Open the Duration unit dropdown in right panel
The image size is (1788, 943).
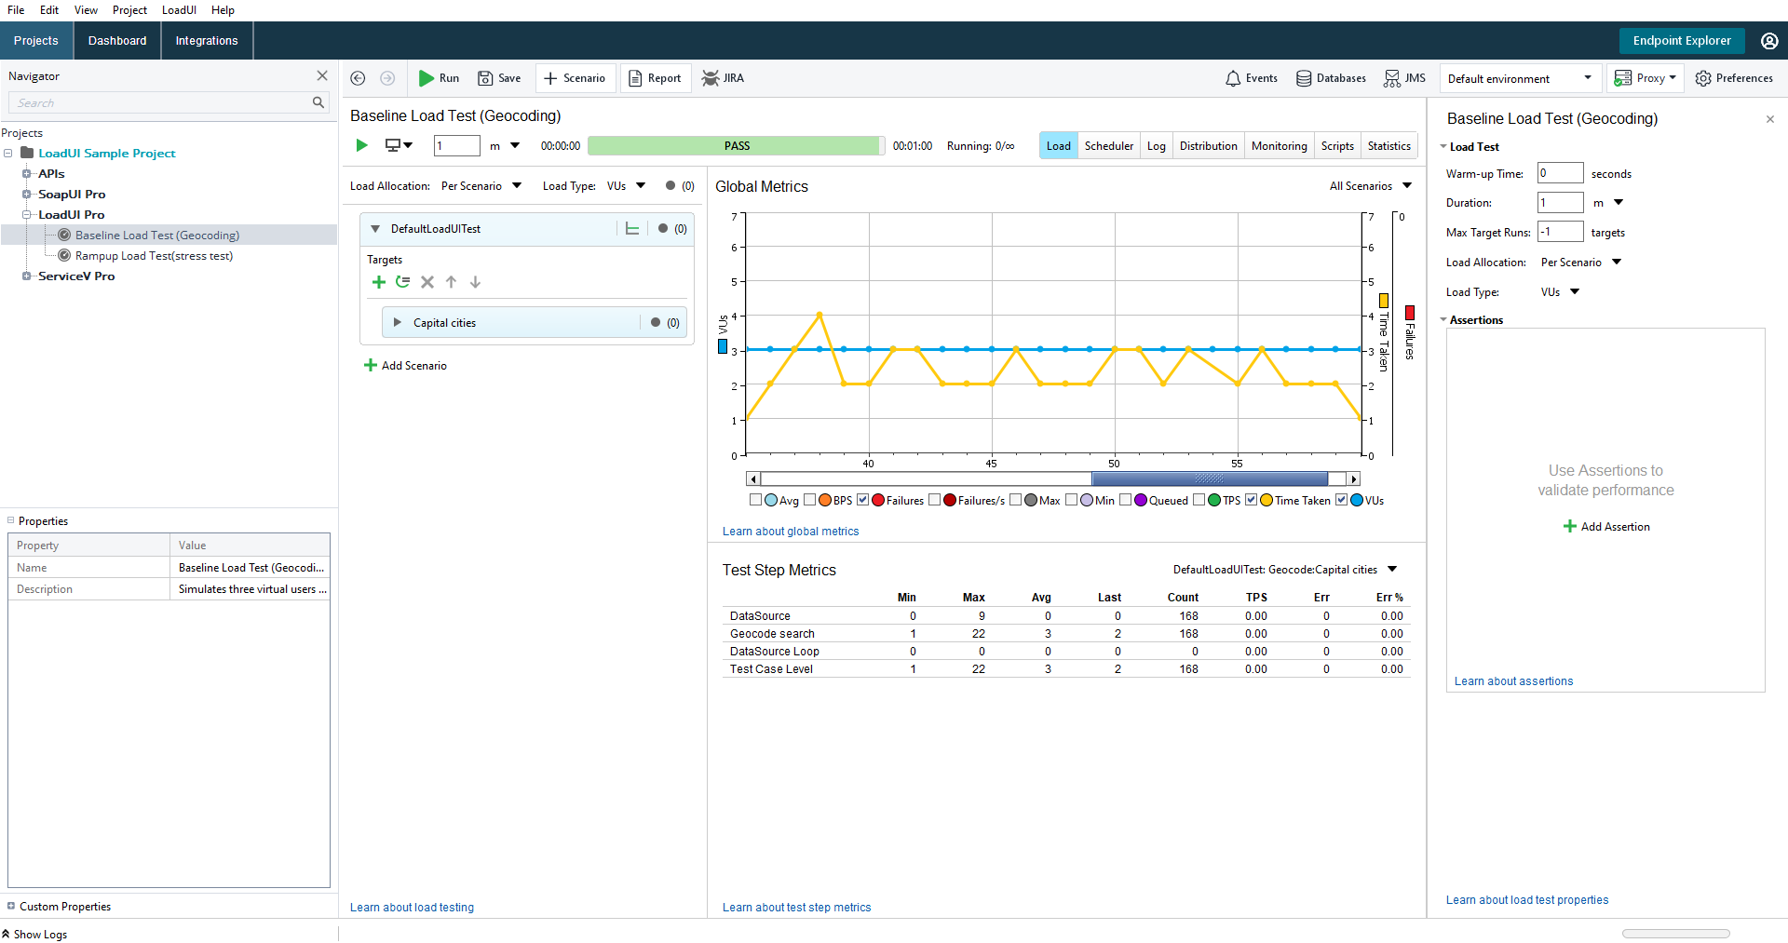(1608, 203)
